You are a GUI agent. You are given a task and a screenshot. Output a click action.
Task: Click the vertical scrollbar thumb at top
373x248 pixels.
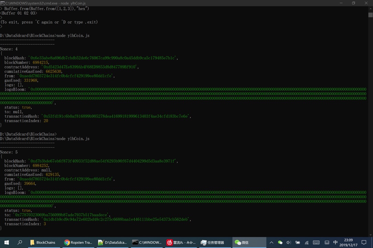[x=370, y=15]
